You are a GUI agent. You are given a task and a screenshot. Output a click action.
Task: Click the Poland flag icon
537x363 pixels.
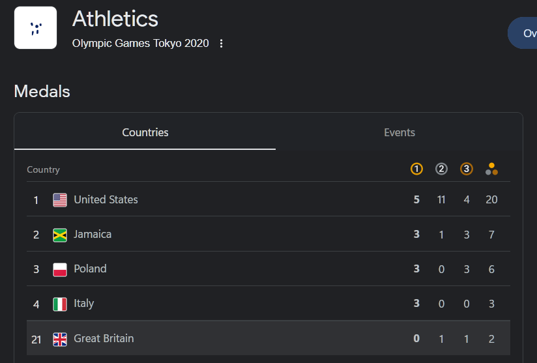click(60, 270)
